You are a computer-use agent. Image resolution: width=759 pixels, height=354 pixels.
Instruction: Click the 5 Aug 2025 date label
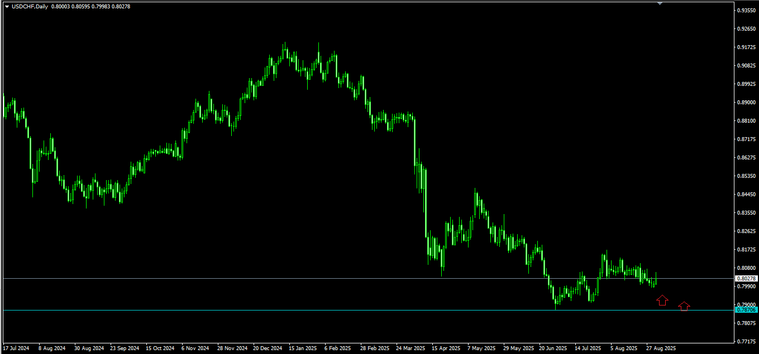point(624,348)
